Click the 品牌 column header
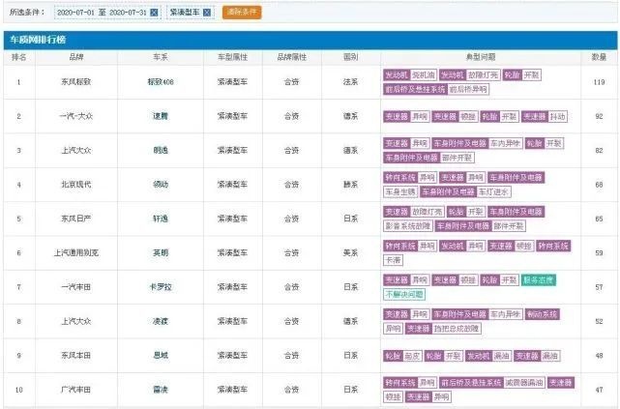The width and height of the screenshot is (620, 409). (75, 57)
